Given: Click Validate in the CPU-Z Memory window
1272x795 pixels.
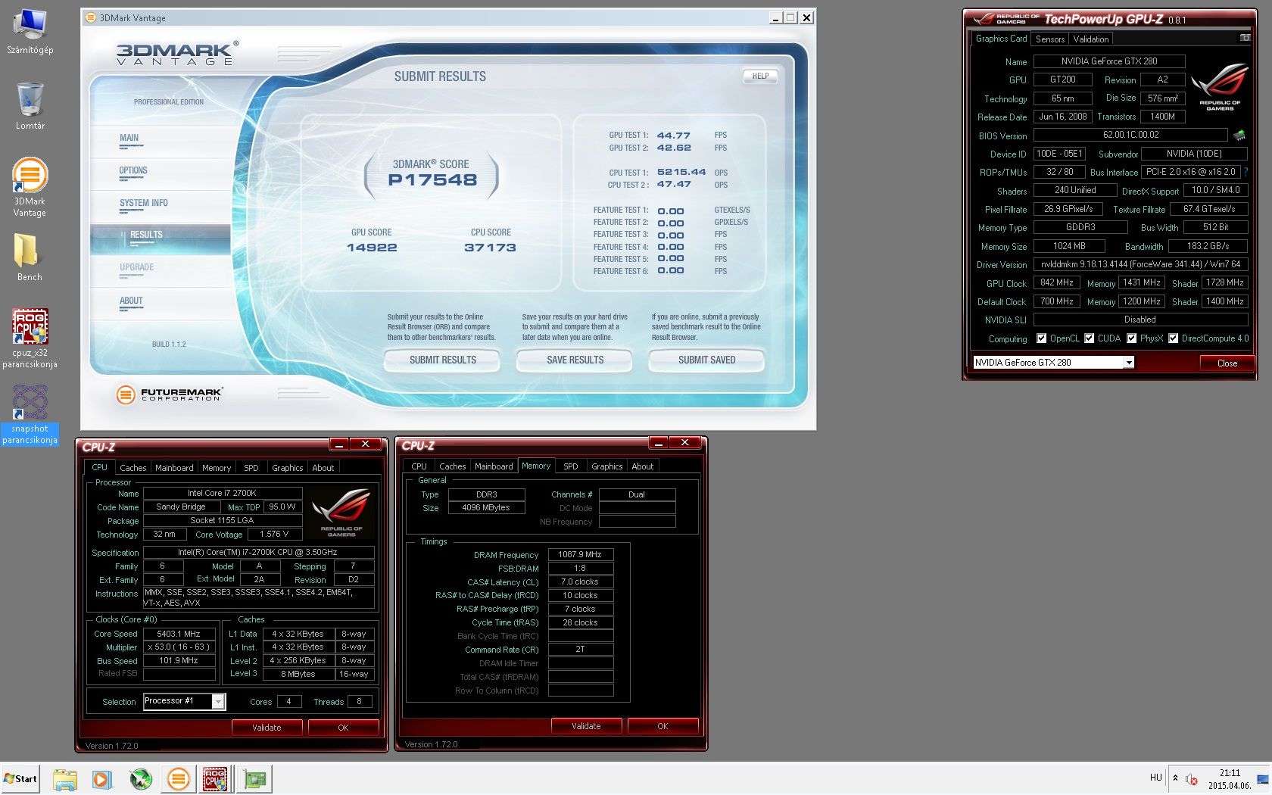Looking at the screenshot, I should (586, 726).
